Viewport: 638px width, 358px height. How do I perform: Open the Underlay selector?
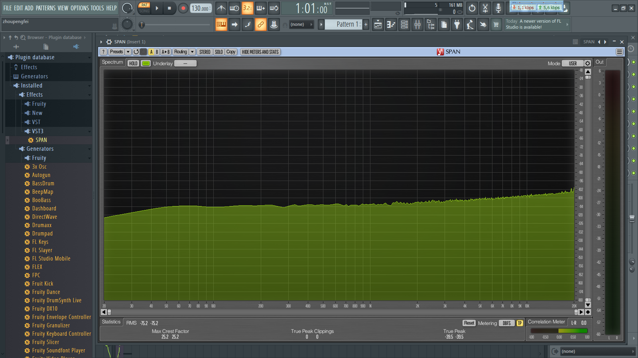tap(185, 63)
